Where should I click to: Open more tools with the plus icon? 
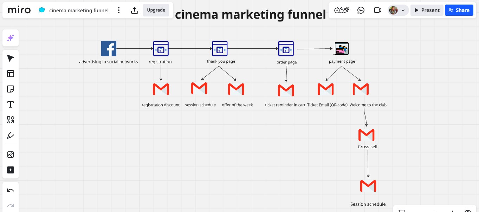[11, 170]
